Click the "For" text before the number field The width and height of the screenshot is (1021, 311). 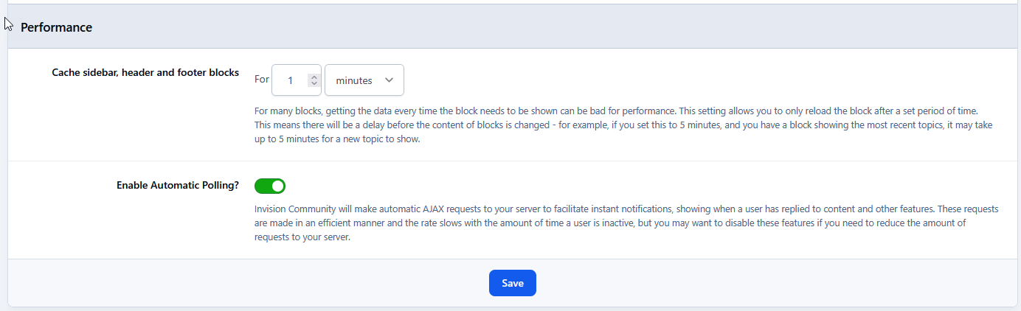click(262, 80)
